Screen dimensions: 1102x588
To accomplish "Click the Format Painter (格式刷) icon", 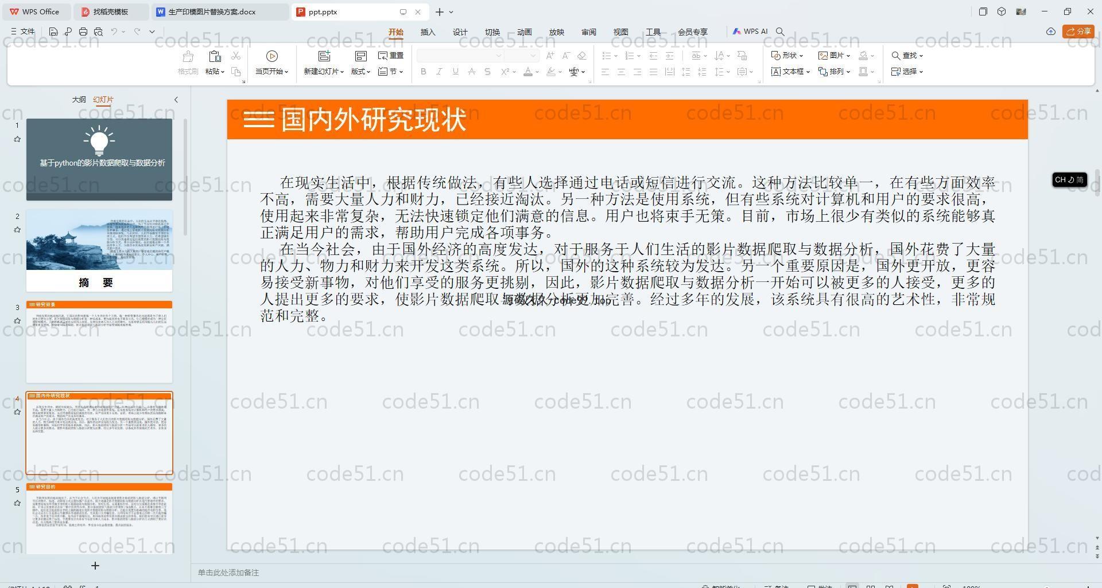I will (188, 56).
